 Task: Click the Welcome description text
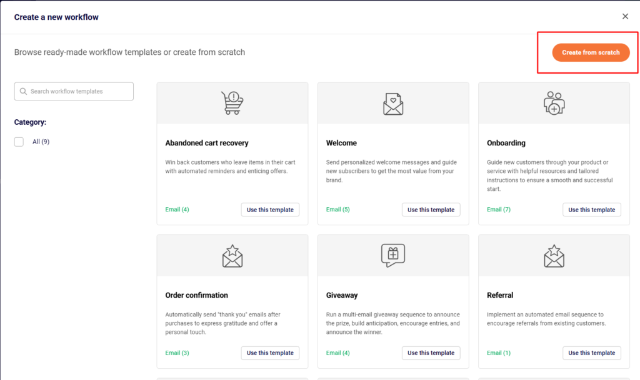[391, 171]
